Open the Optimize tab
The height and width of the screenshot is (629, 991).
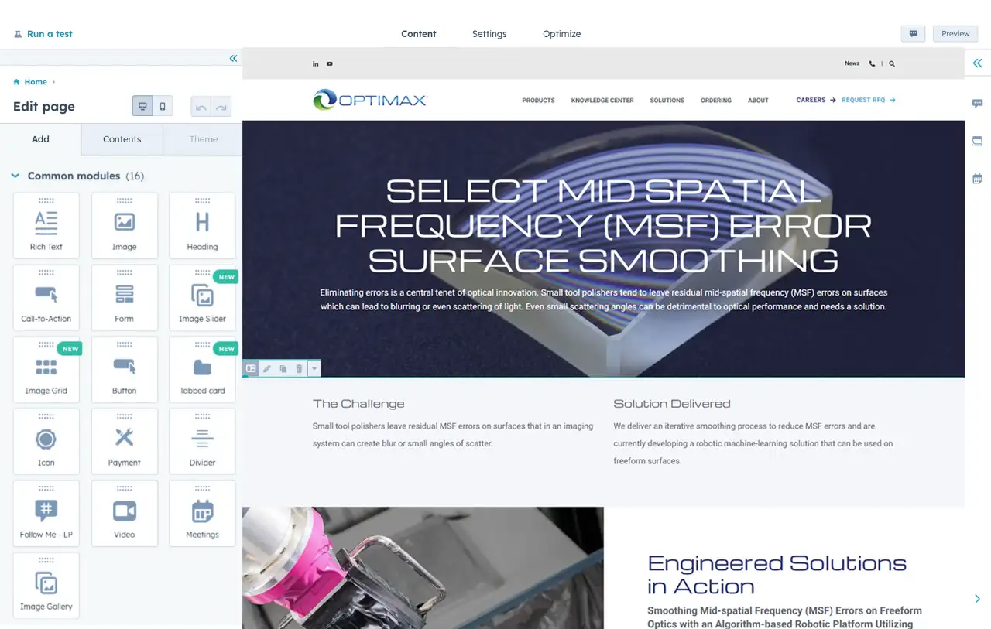click(x=561, y=34)
